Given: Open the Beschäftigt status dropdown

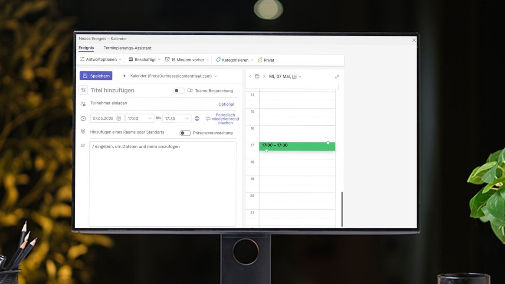Looking at the screenshot, I should click(144, 59).
